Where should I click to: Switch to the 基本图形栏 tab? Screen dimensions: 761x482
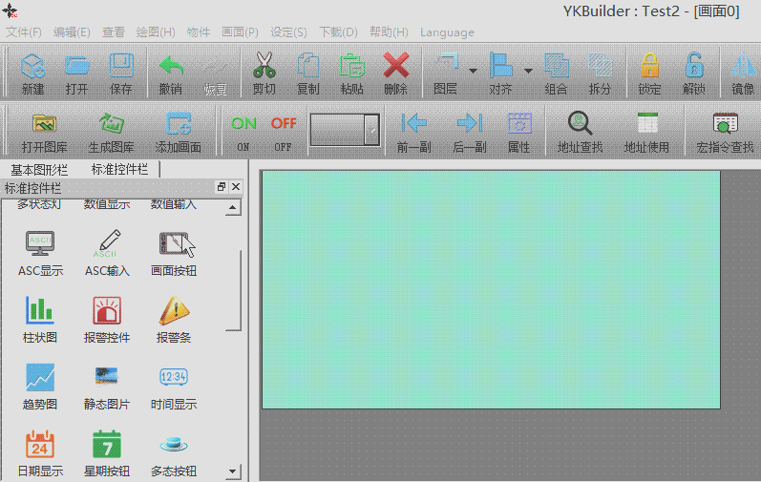pyautogui.click(x=39, y=169)
